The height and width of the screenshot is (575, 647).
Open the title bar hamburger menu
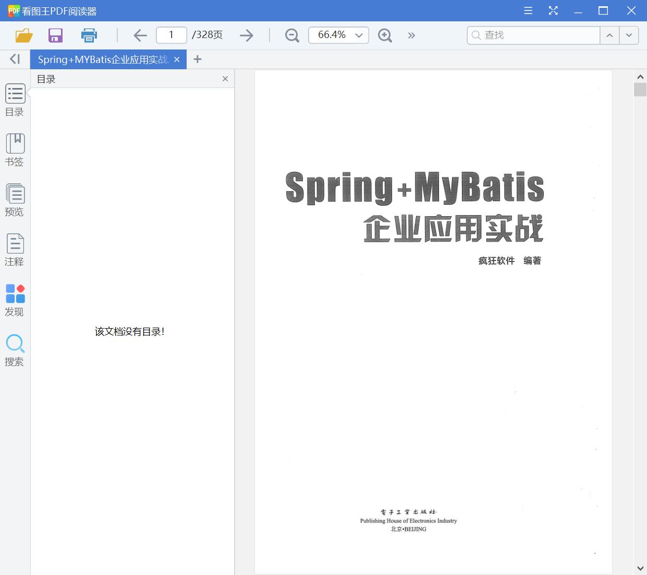coord(528,10)
